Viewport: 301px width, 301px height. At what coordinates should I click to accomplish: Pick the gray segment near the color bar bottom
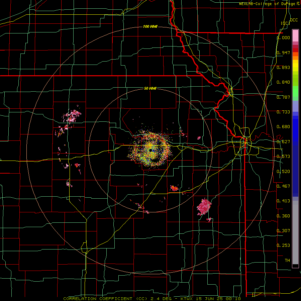295,232
